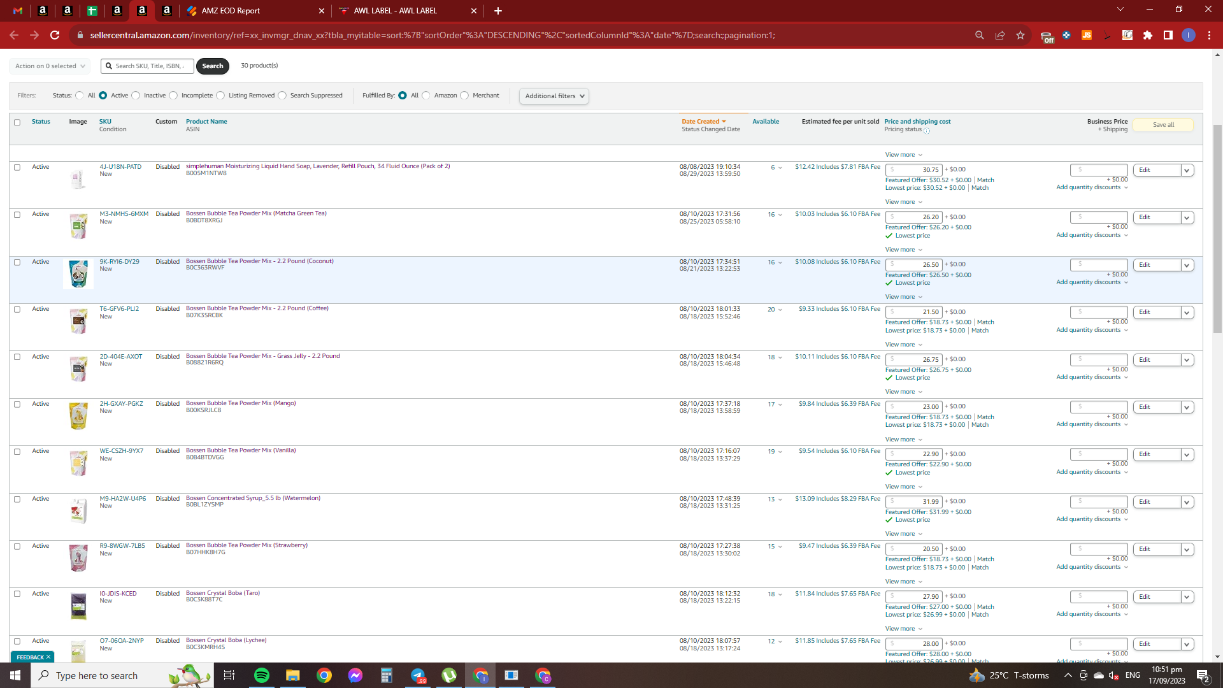Sort by the Date Created column
Viewport: 1223px width, 688px height.
click(703, 122)
